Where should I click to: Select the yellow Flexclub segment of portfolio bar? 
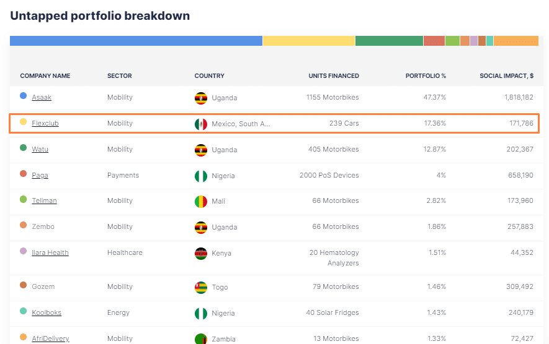309,41
